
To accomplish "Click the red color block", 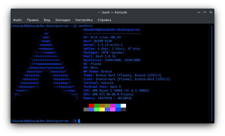I will pyautogui.click(x=91, y=106).
